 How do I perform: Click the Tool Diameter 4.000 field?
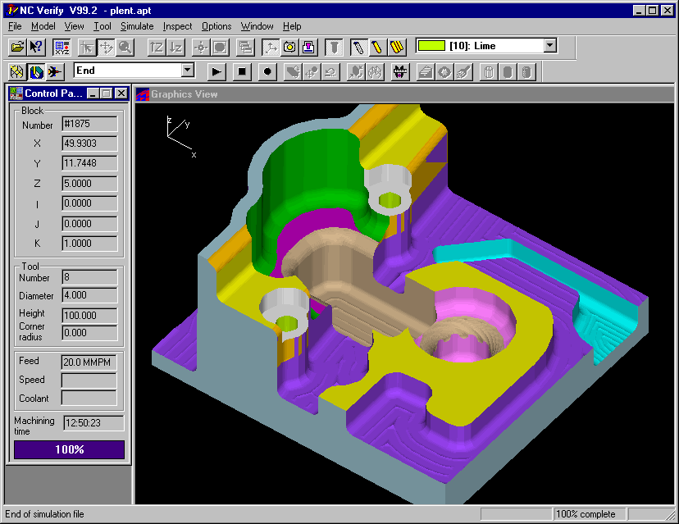(x=89, y=295)
